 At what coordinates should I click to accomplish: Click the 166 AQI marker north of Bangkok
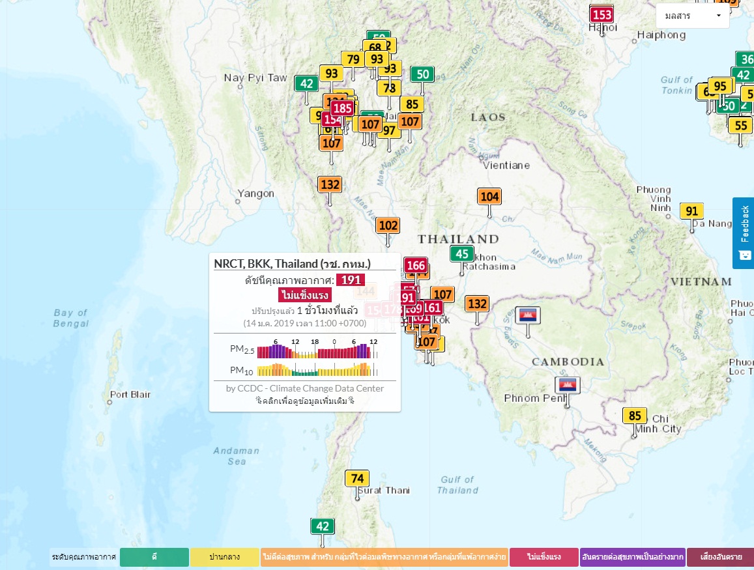point(416,265)
